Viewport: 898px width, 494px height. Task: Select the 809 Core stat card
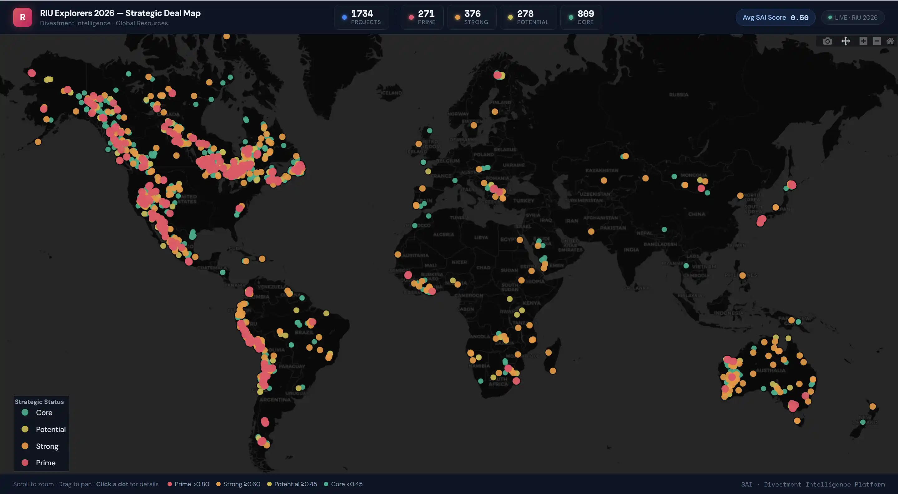click(x=581, y=17)
